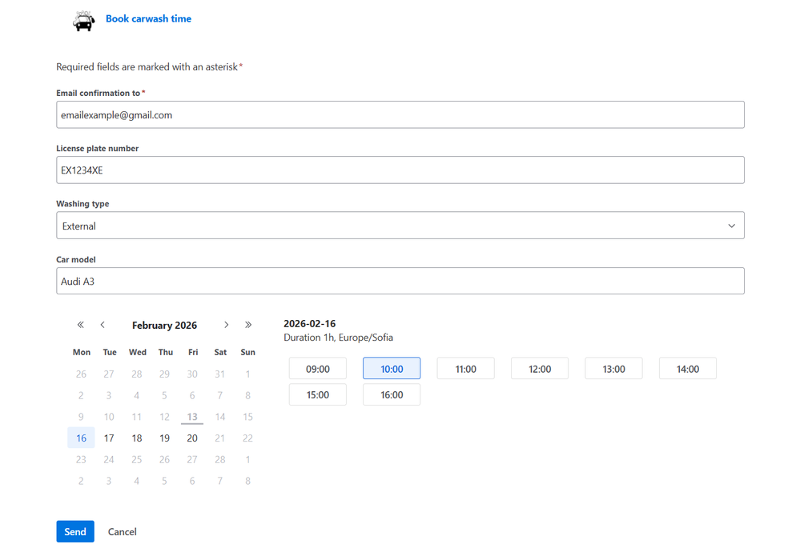The height and width of the screenshot is (548, 800).
Task: Select the 13:00 time slot
Action: (x=613, y=369)
